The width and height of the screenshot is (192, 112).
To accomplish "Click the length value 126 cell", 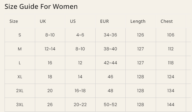I will pos(140,35).
